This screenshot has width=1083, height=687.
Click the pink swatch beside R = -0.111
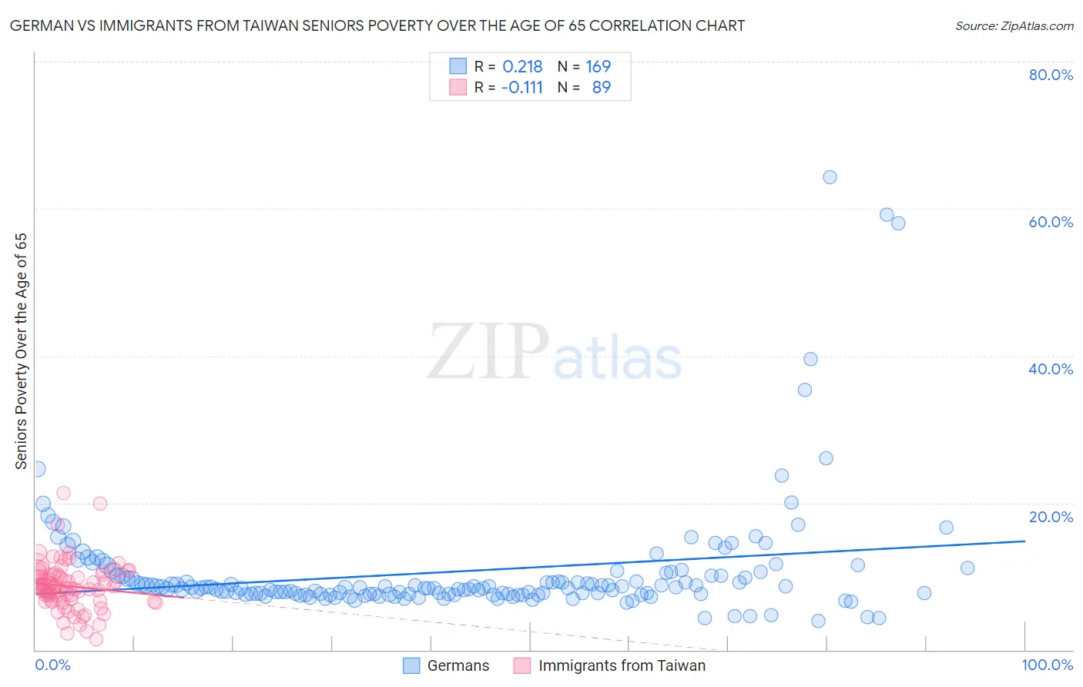coord(458,87)
